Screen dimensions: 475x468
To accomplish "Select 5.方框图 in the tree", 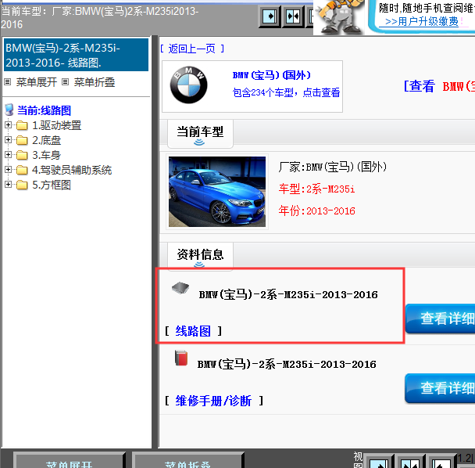I will point(52,185).
